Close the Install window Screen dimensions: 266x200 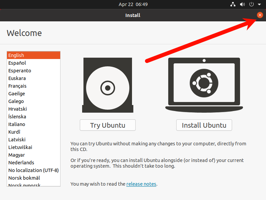260,15
